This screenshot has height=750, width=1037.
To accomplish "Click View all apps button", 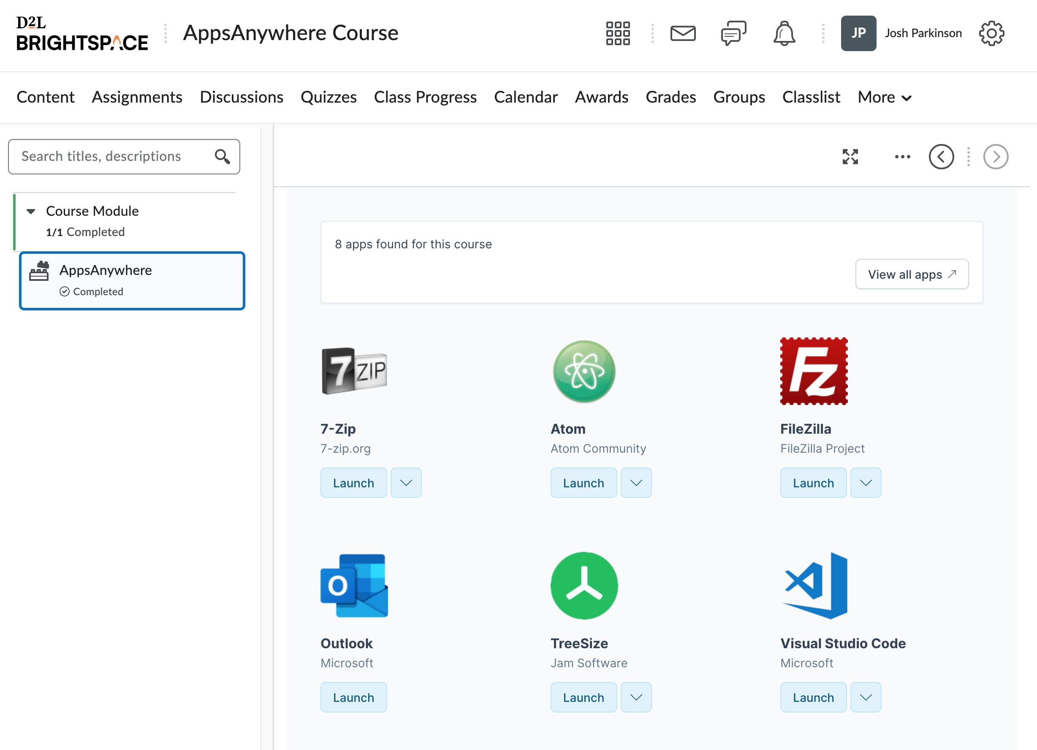I will tap(912, 274).
